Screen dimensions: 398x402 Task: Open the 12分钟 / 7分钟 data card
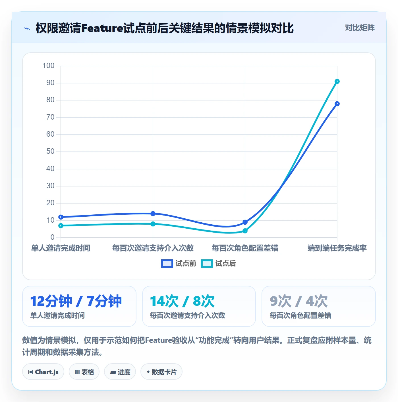coord(79,306)
